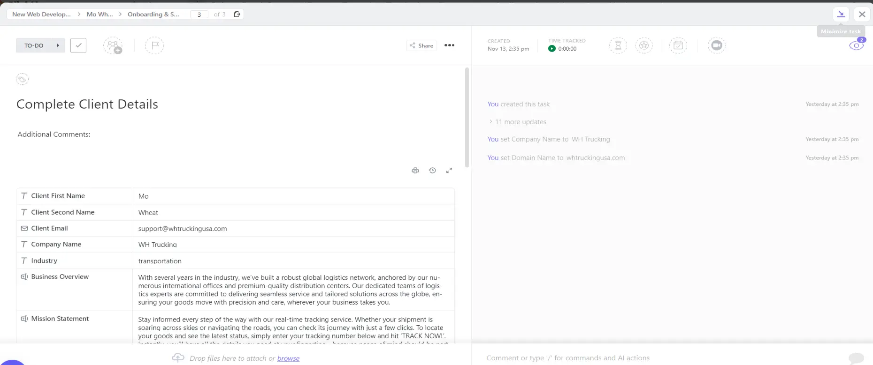Click the Mission Statement field label
Viewport: 873px width, 365px height.
coord(60,319)
